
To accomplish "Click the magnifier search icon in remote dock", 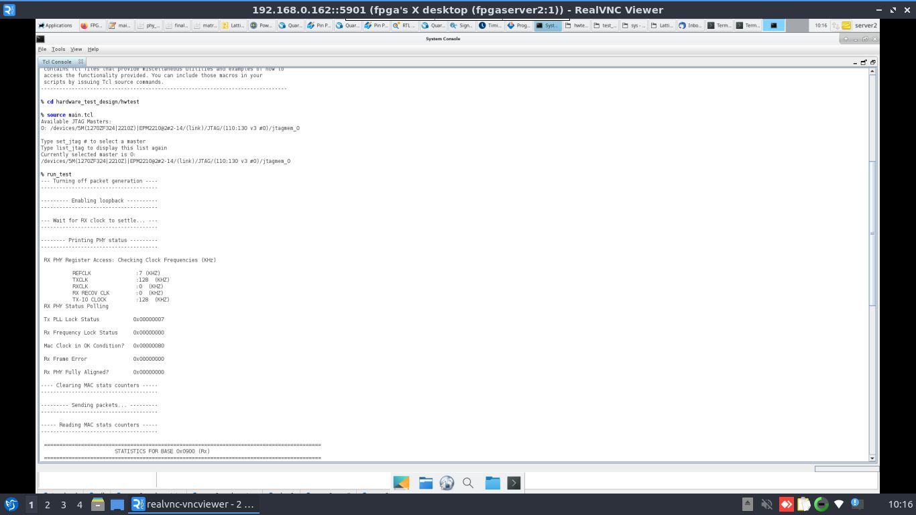I will [x=468, y=483].
